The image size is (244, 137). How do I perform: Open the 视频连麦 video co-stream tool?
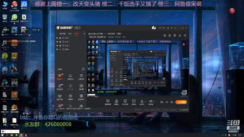pyautogui.click(x=60, y=87)
